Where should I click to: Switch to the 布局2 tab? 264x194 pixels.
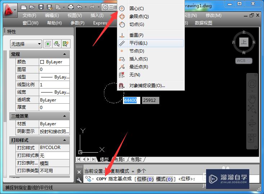(x=136, y=159)
